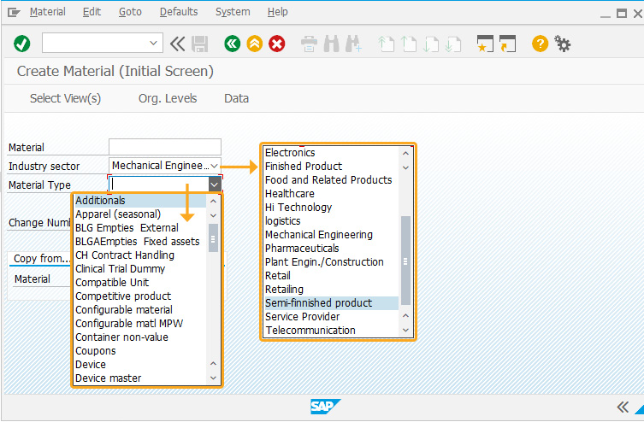Select Mechanical Engineering in sector list
This screenshot has width=644, height=422.
(x=331, y=235)
